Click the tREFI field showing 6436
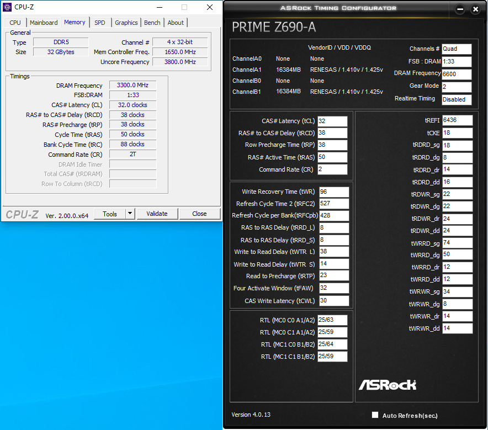Viewport: 488px width, 430px height. pyautogui.click(x=457, y=120)
